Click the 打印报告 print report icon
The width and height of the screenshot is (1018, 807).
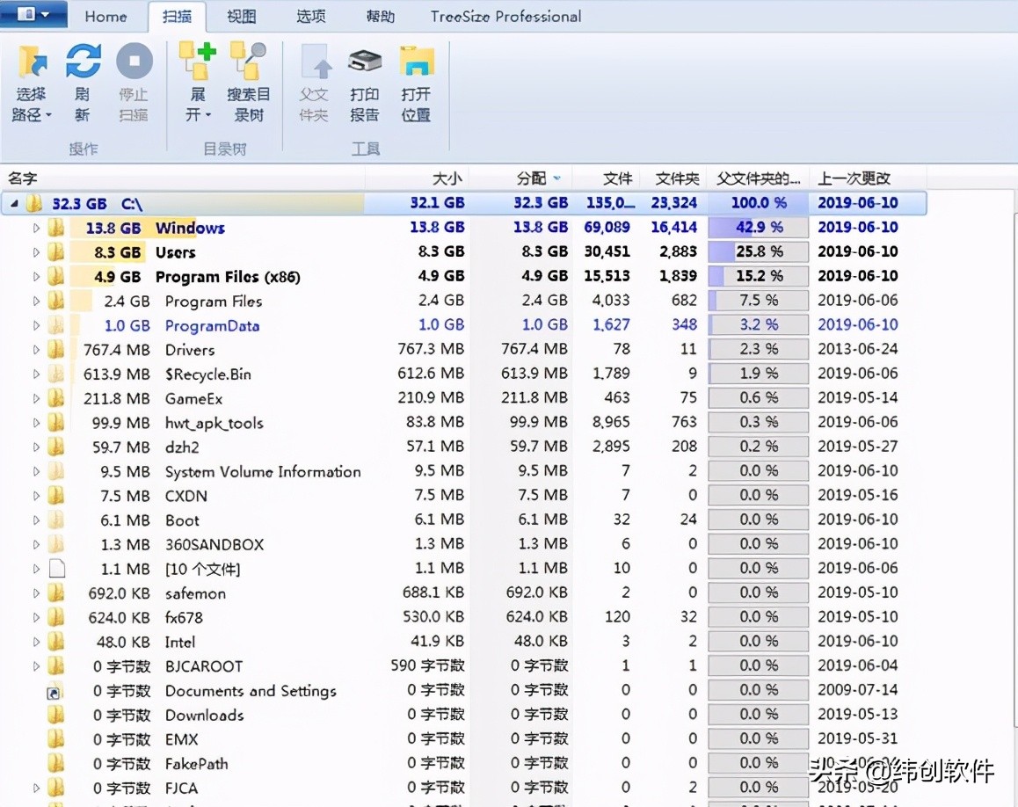[364, 63]
